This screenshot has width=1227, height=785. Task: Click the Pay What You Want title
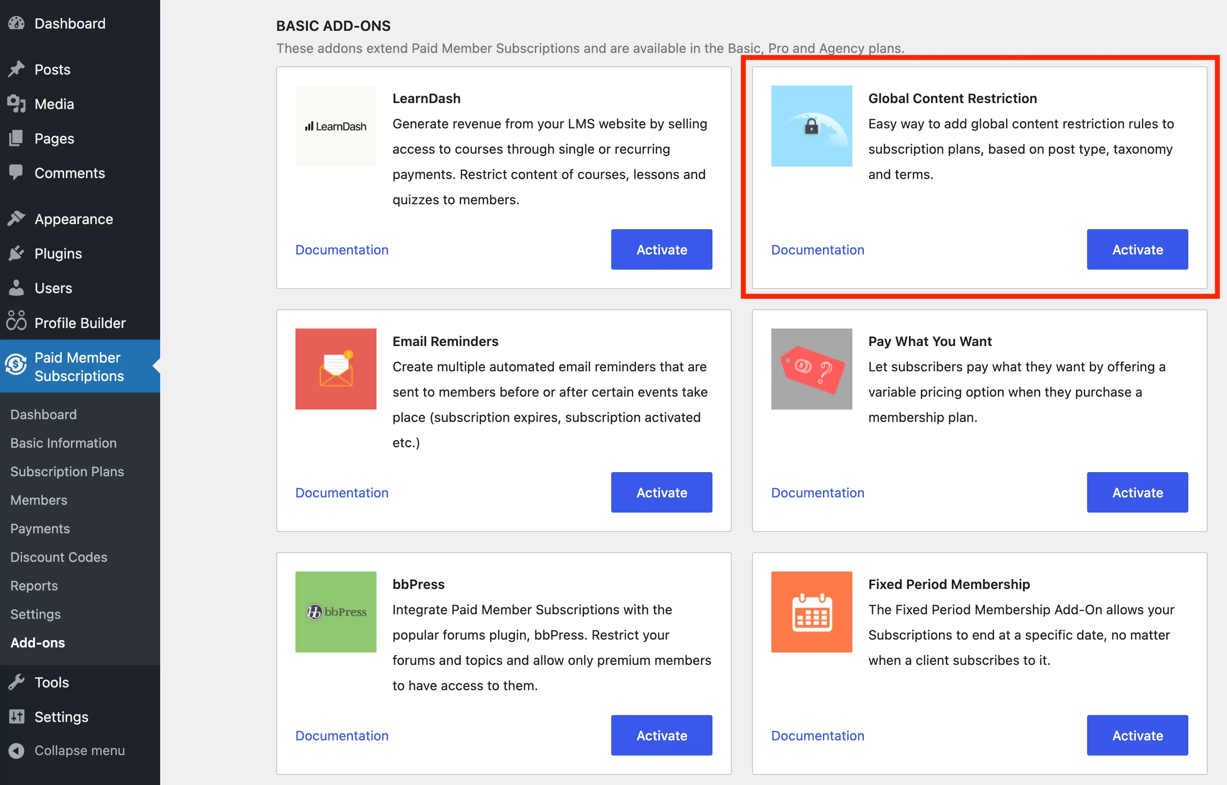point(930,341)
